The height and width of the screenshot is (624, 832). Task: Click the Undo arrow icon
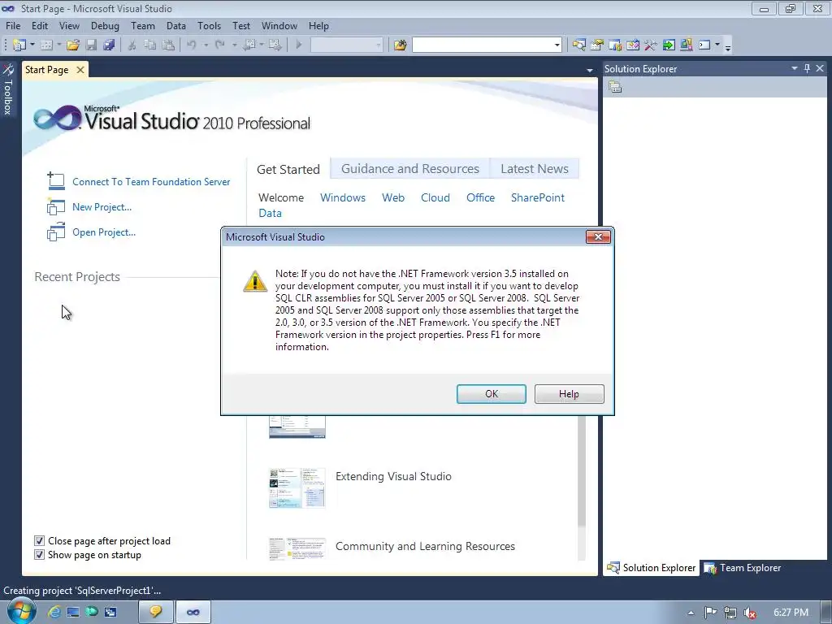point(192,45)
